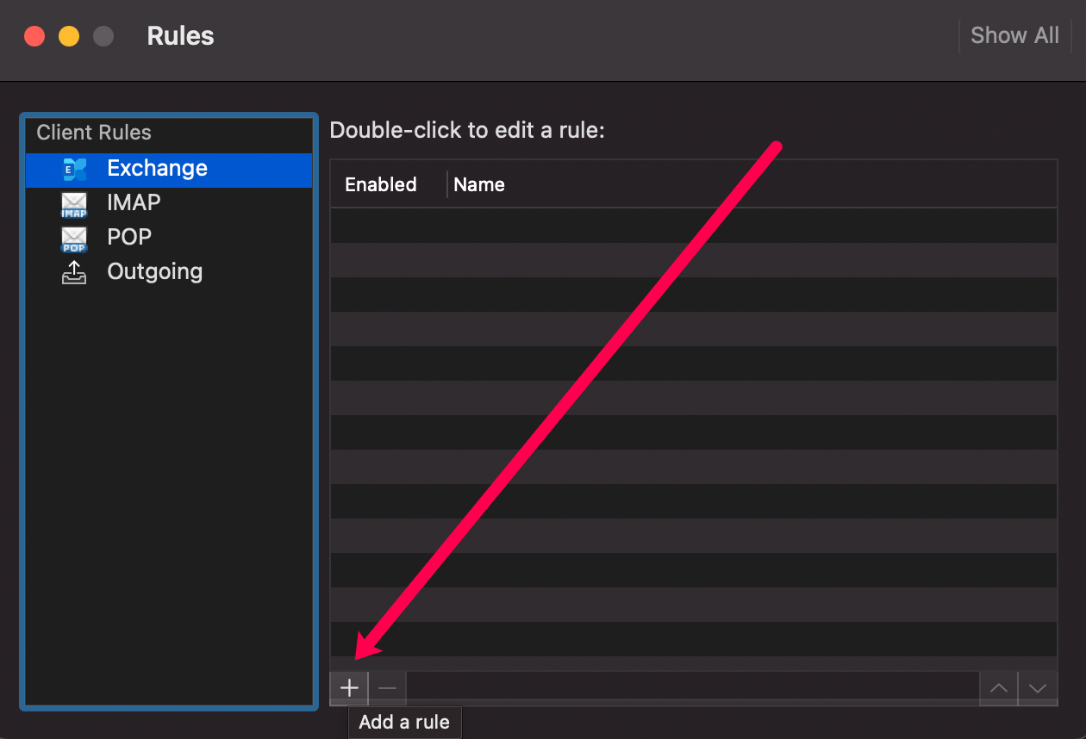
Task: Click the first empty row in the rules list
Action: click(x=693, y=226)
